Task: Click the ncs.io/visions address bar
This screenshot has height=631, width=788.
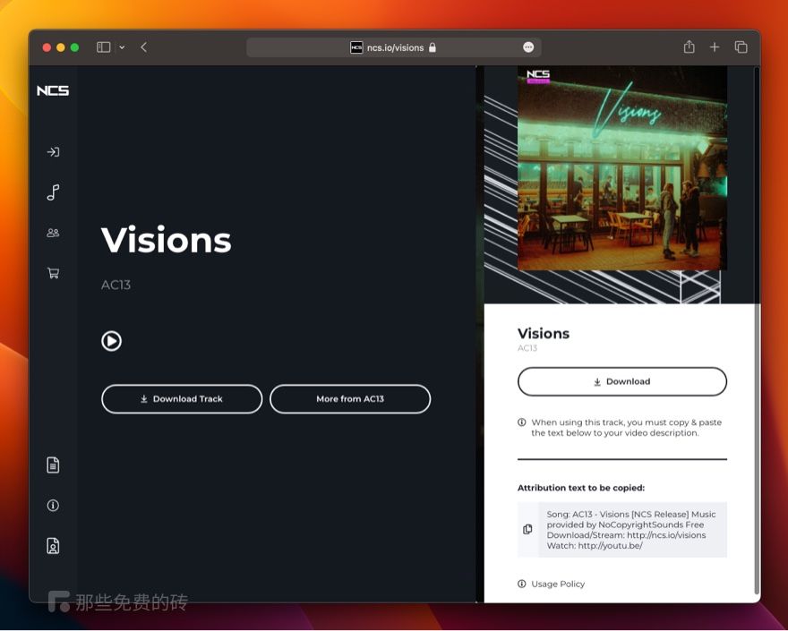Action: (393, 47)
